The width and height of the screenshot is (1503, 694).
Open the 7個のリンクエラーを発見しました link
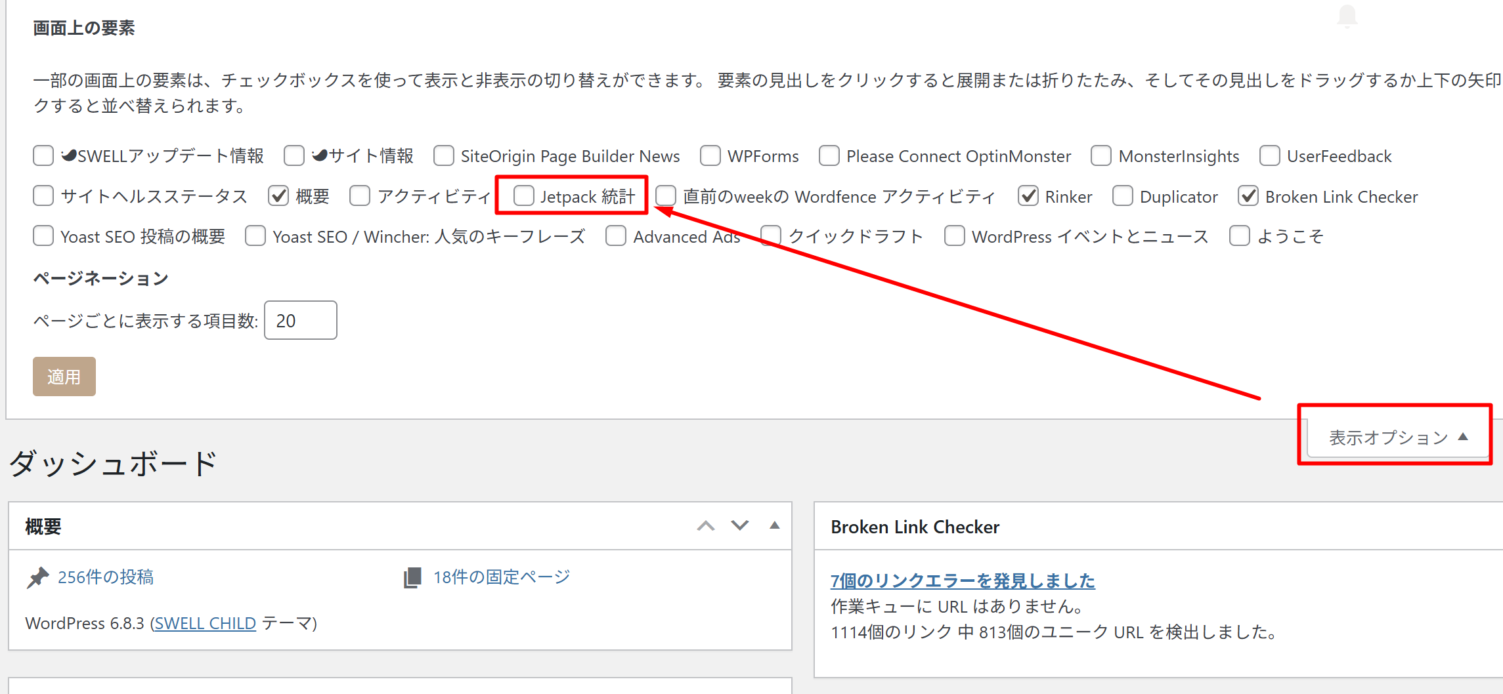[963, 581]
